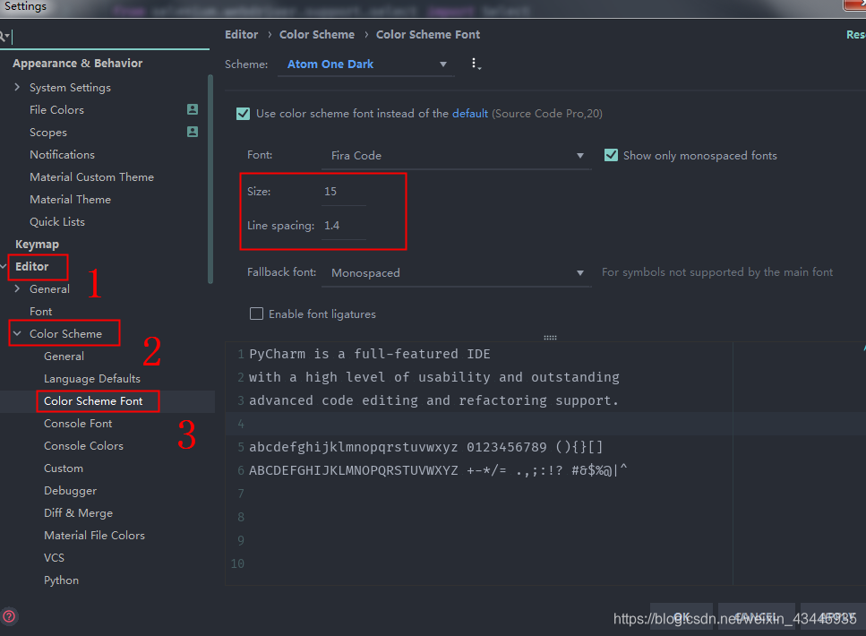Click the Editor breadcrumb item
This screenshot has height=636, width=866.
242,34
